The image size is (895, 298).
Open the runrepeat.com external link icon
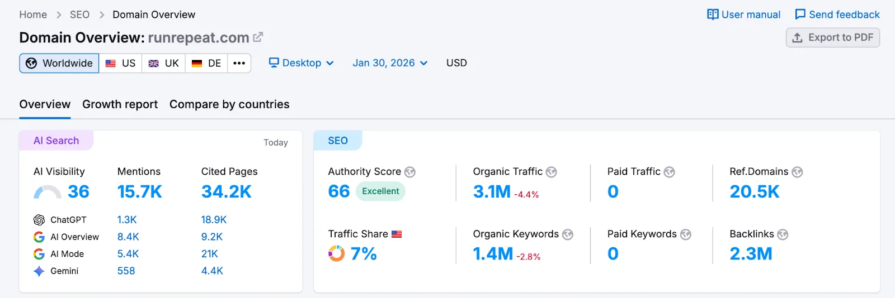[x=258, y=37]
